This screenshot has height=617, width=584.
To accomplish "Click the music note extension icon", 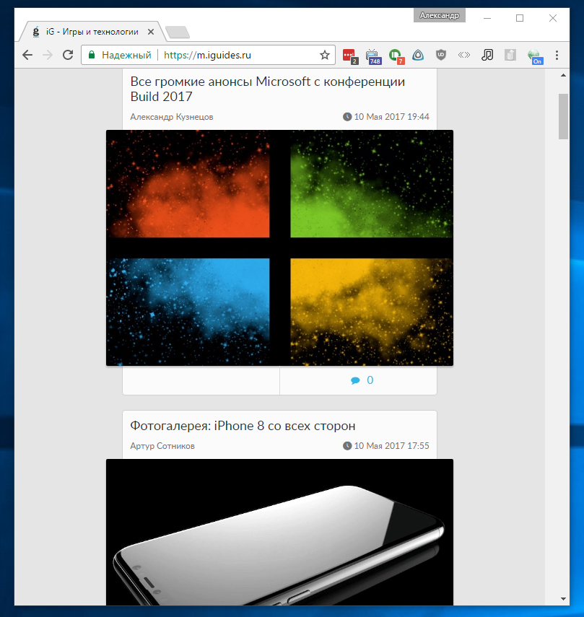I will [488, 55].
